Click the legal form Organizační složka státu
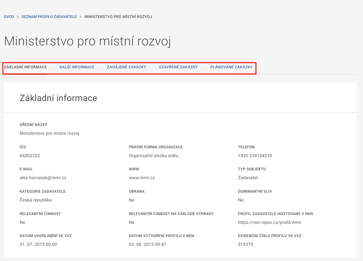The image size is (363, 261). tap(154, 156)
